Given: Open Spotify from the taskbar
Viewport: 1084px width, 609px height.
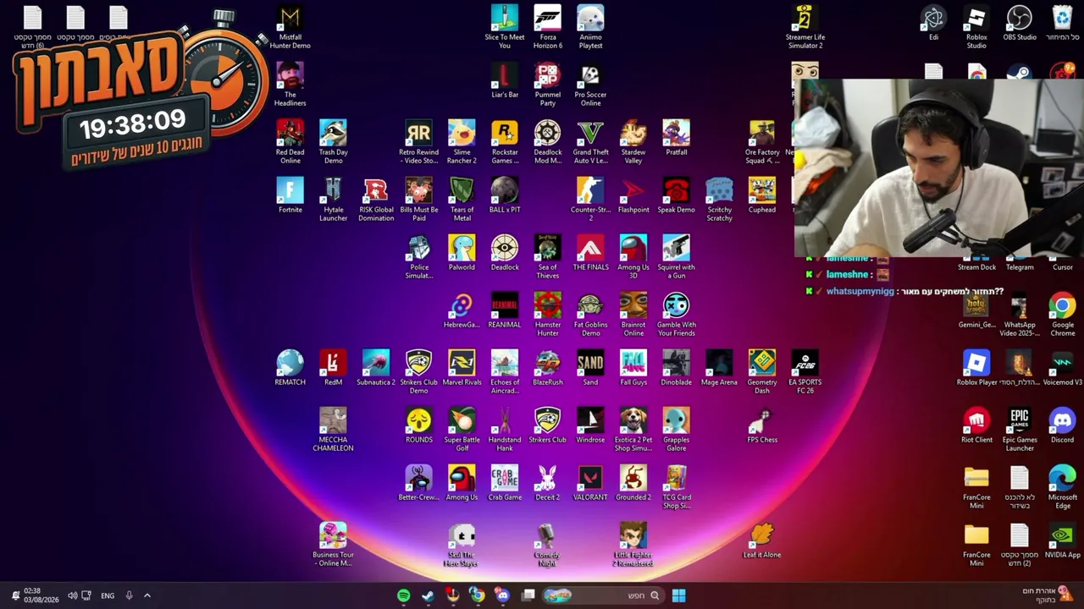Looking at the screenshot, I should coord(403,595).
